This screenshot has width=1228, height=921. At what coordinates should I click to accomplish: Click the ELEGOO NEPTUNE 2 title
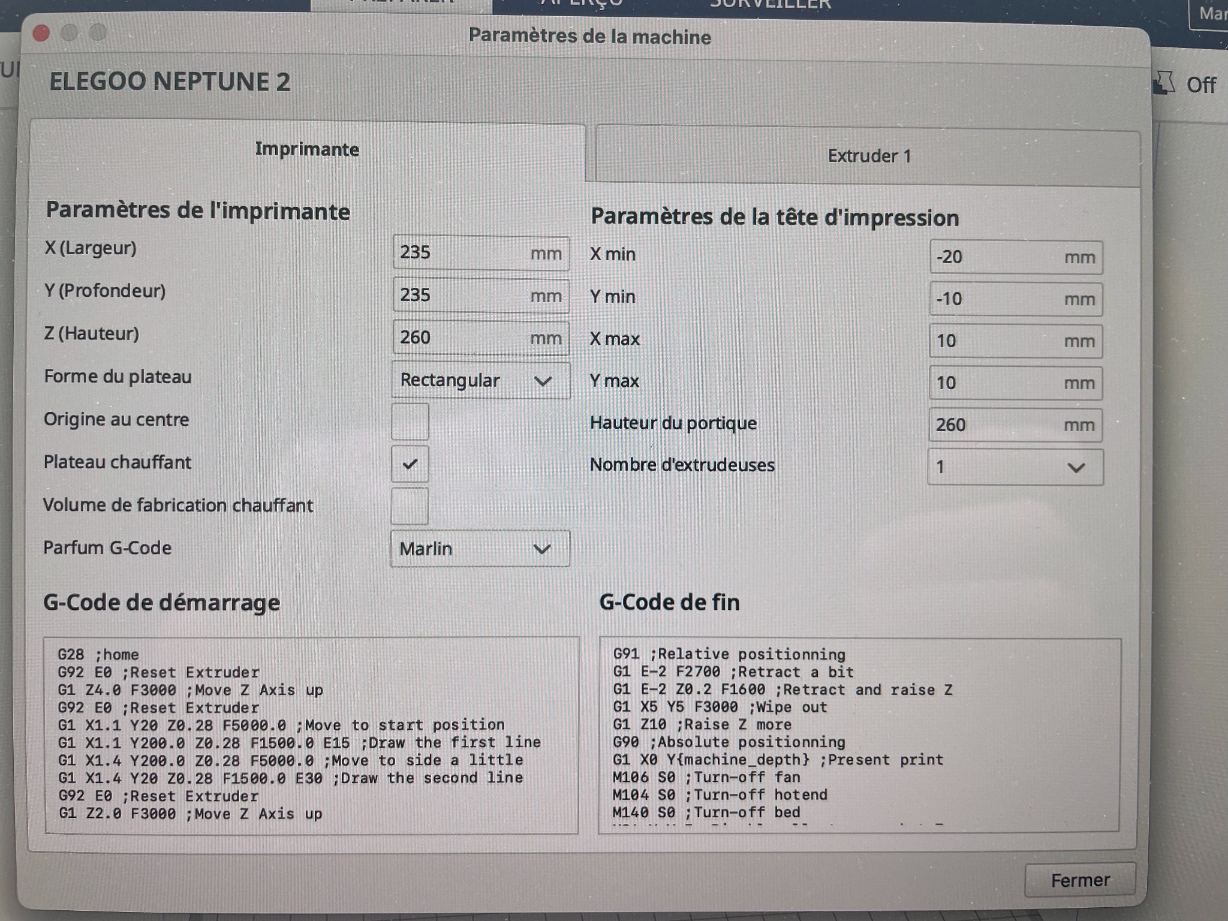(x=170, y=82)
